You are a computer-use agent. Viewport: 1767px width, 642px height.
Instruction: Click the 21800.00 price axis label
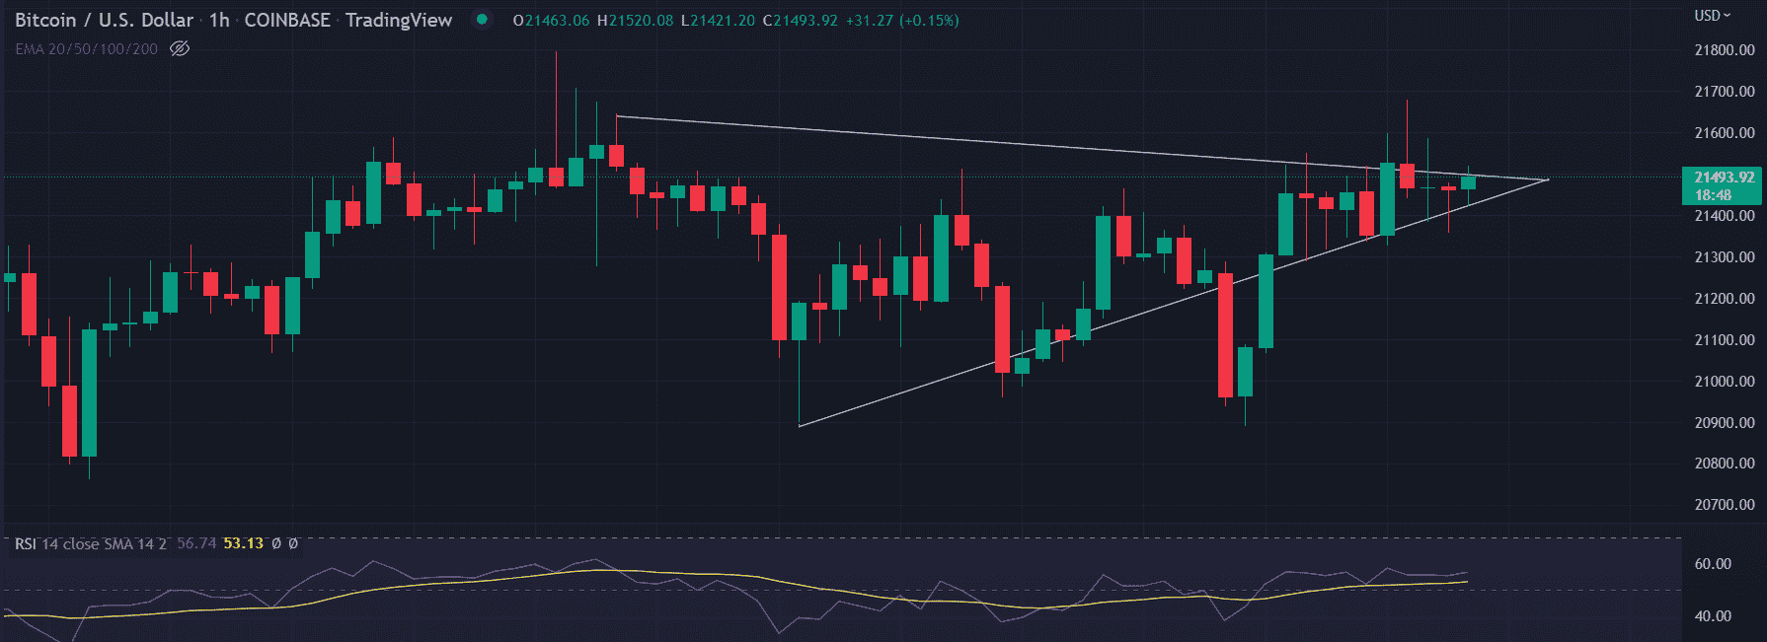[1724, 50]
